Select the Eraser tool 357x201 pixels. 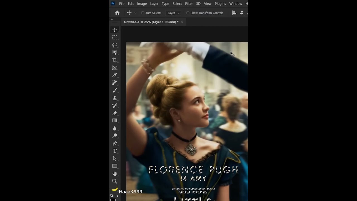point(115,113)
